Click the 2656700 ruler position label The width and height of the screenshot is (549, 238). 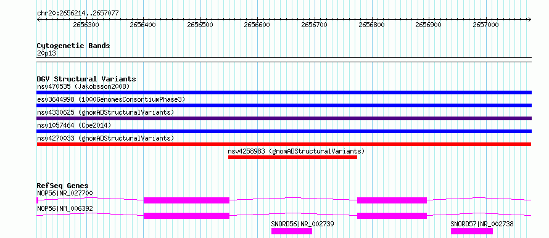315,25
